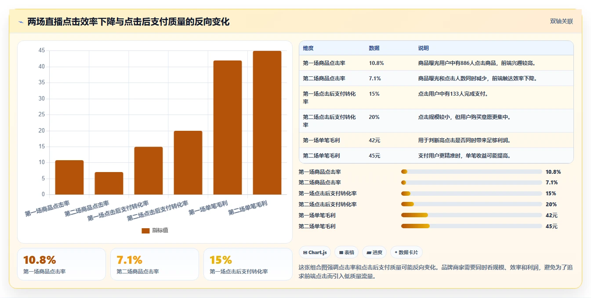
Task: Click the 维度 column header
Action: pos(308,48)
